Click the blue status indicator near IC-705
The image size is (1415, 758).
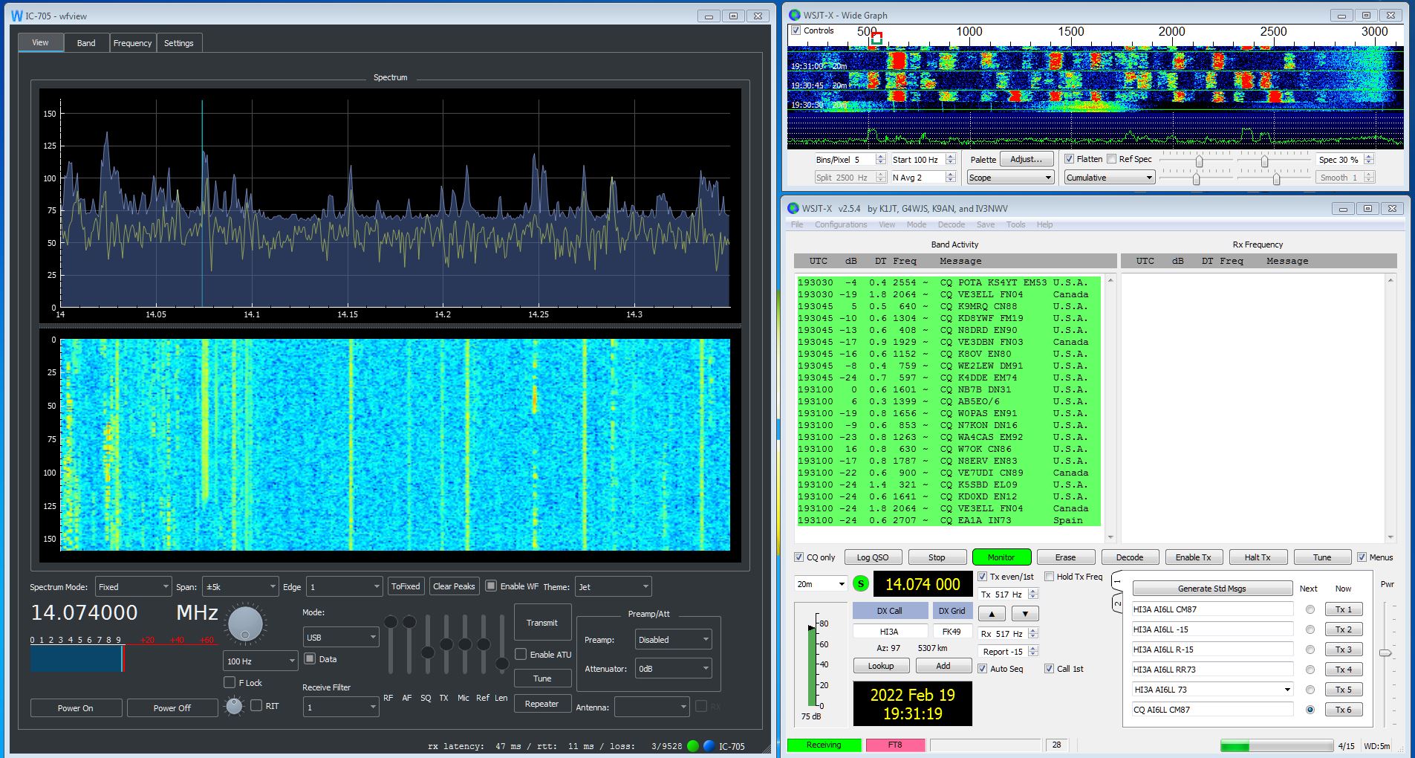click(x=709, y=746)
